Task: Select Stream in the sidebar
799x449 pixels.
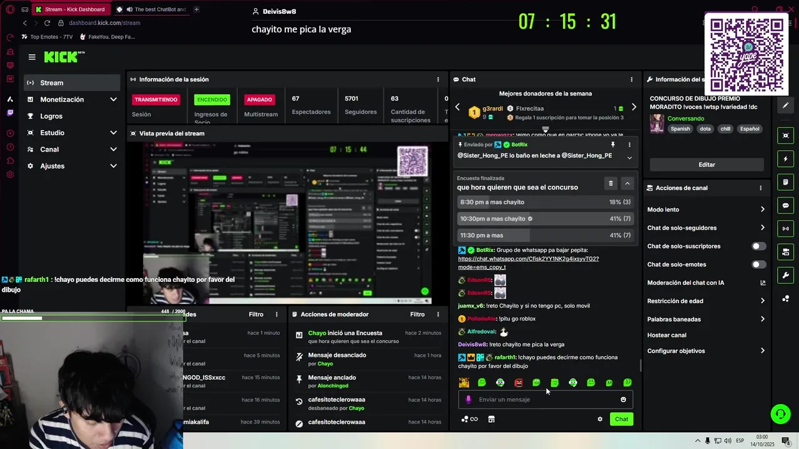Action: 72,83
